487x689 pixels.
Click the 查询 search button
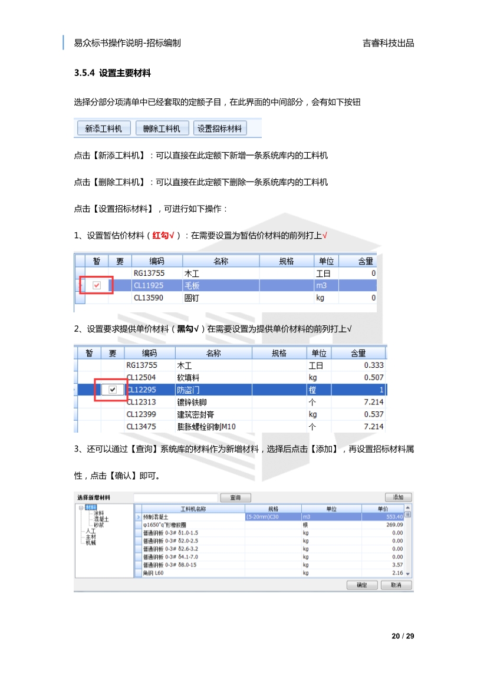coord(236,497)
